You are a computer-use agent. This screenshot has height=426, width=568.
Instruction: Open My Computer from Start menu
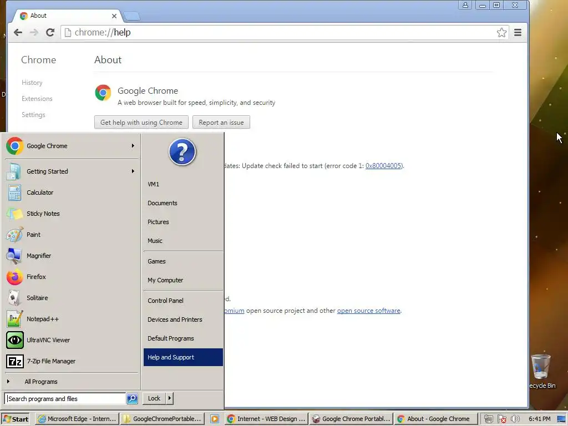[x=183, y=280]
